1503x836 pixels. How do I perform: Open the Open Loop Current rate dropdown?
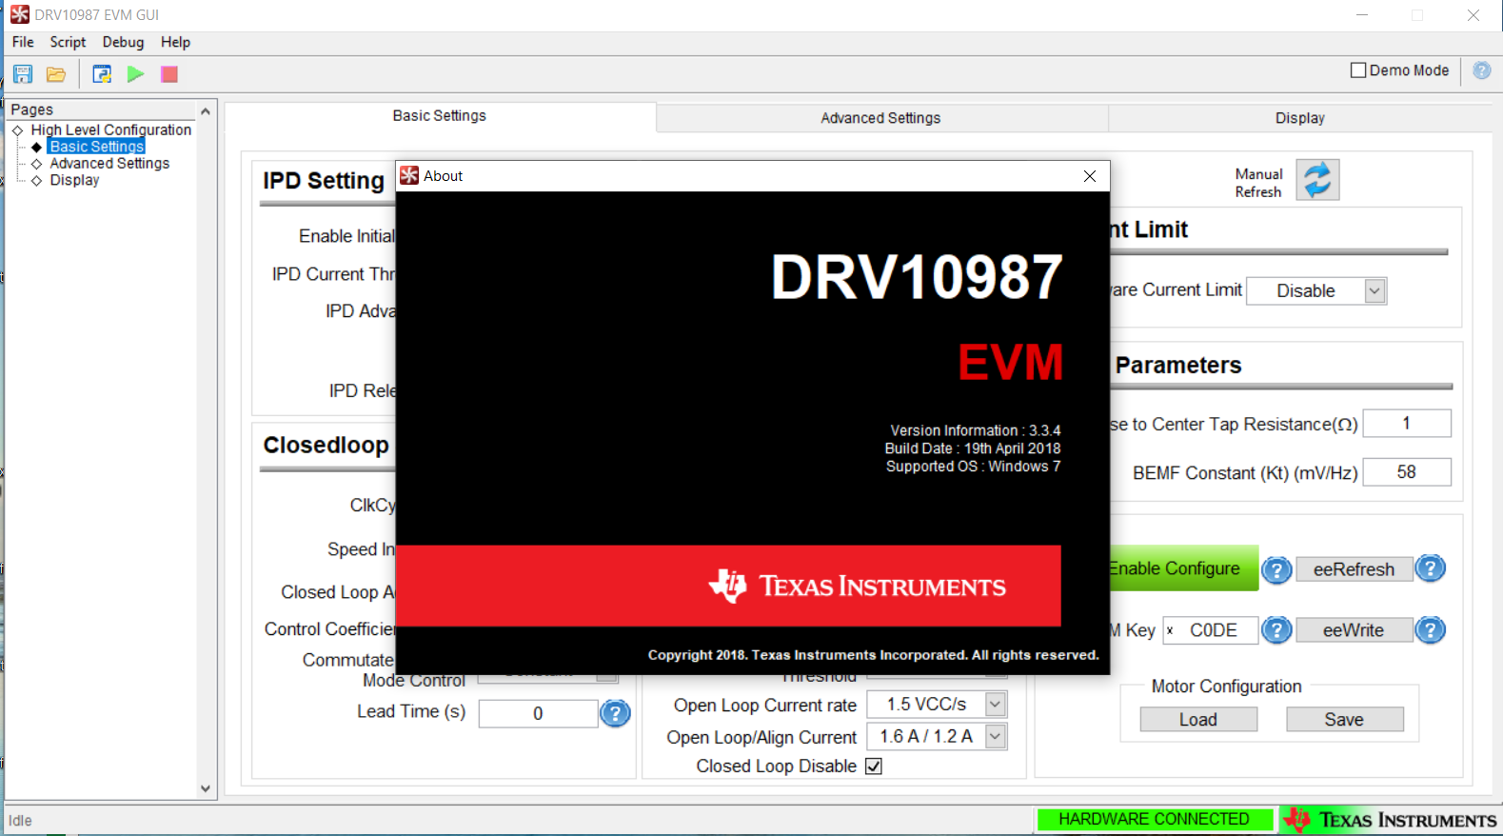995,705
